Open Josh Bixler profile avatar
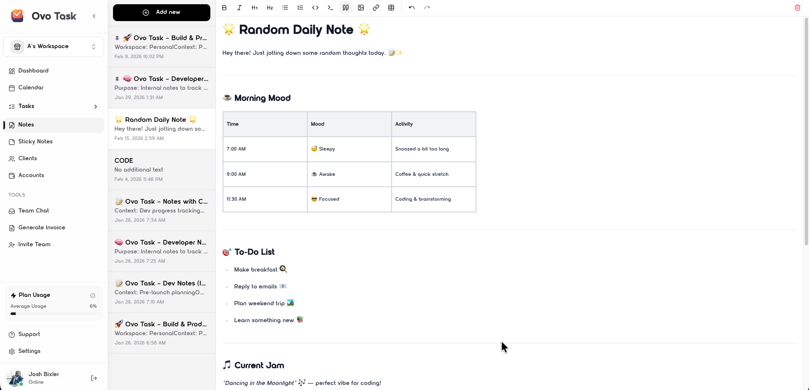809x390 pixels. 15,378
